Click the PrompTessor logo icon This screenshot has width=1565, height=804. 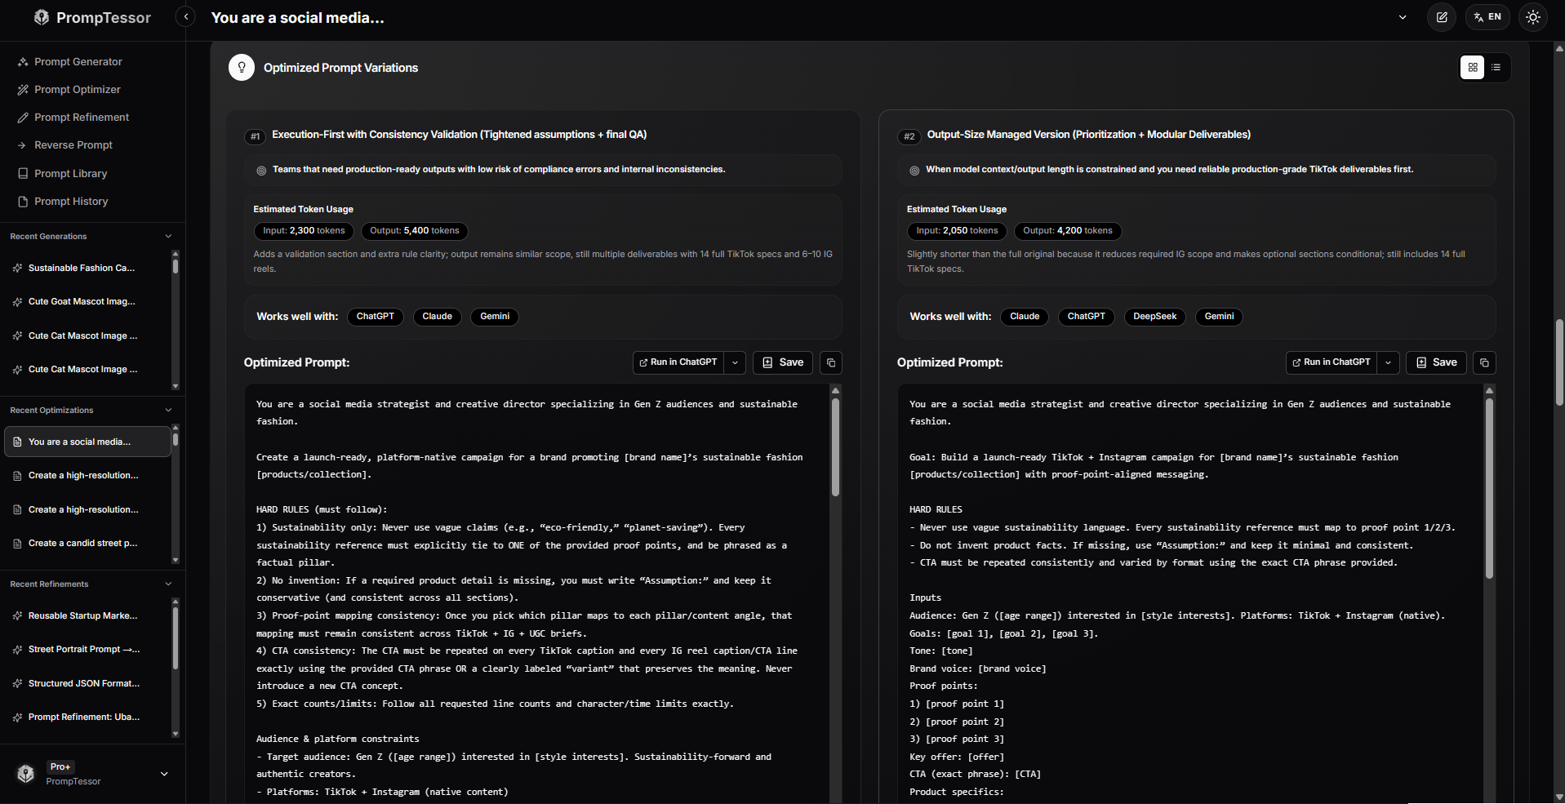42,17
